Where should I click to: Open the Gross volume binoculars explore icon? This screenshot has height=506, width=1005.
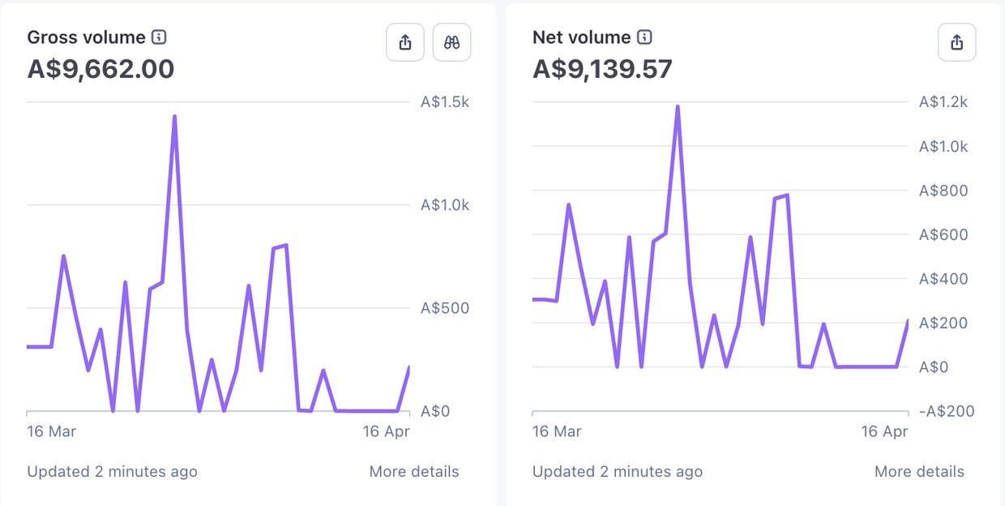[x=452, y=42]
